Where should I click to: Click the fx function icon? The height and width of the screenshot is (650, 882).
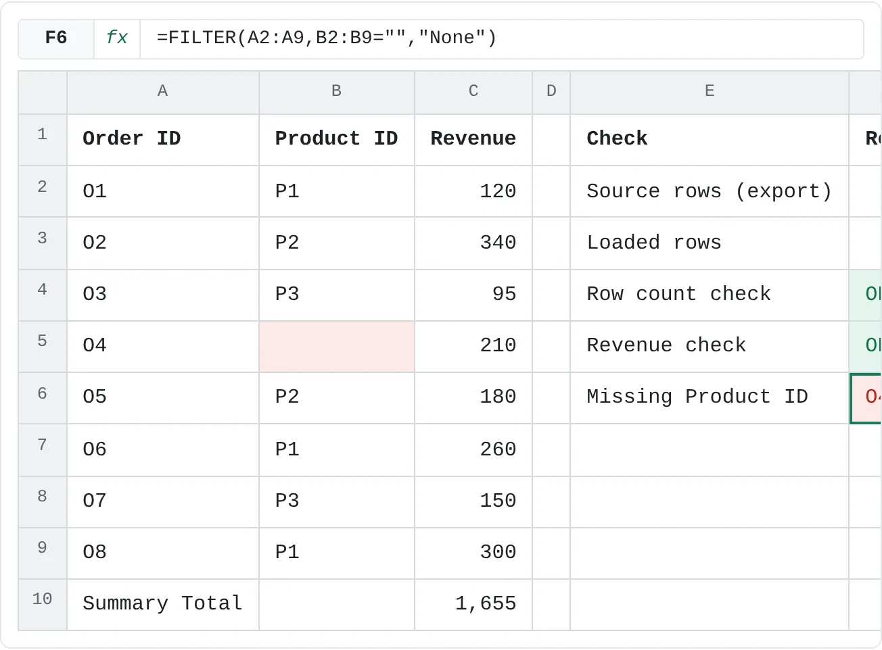(117, 38)
